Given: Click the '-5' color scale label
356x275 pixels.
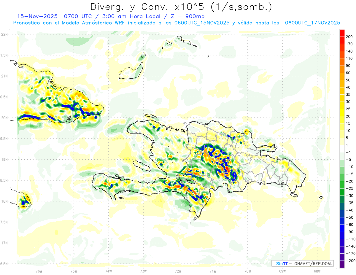Looking at the screenshot, I should (348, 160).
